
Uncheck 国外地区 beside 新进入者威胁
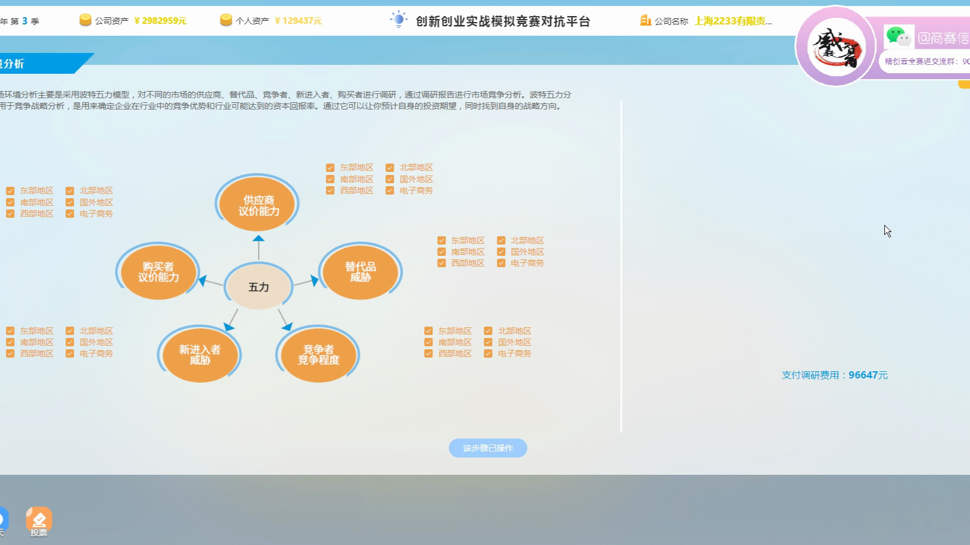click(x=70, y=342)
